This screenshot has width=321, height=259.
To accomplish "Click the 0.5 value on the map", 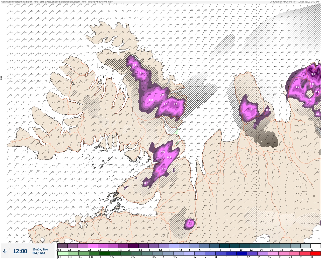I will (146, 183).
